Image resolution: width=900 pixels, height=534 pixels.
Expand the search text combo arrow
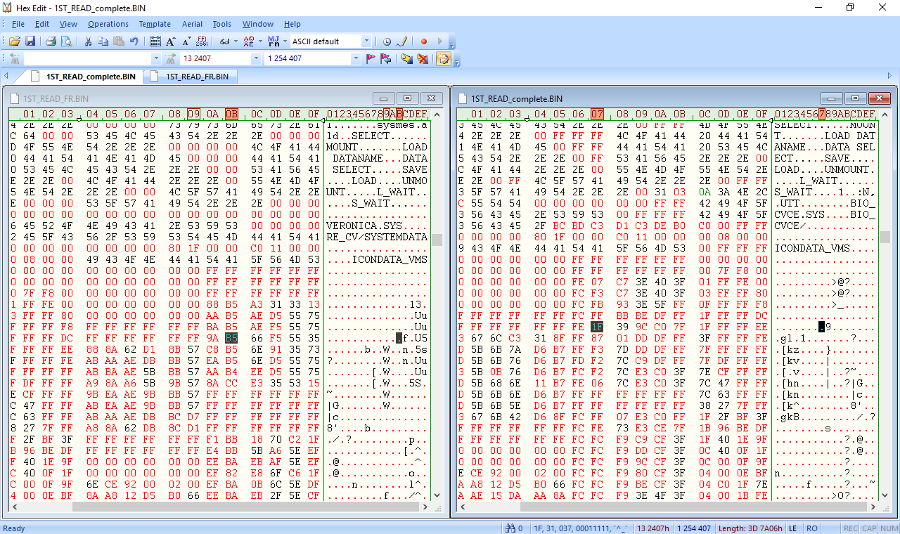pos(156,58)
